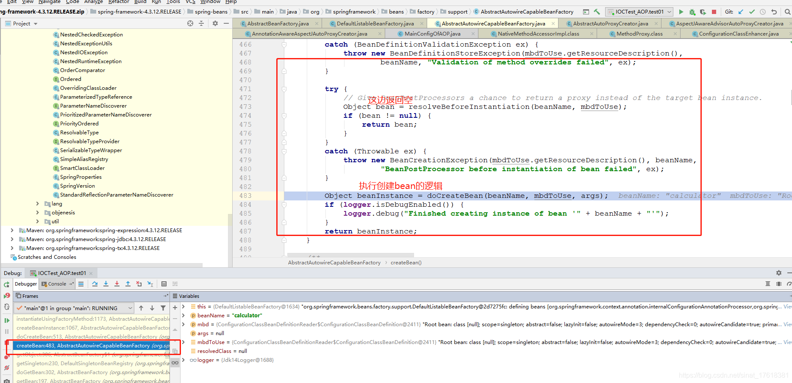Open Refactor menu

pyautogui.click(x=119, y=2)
